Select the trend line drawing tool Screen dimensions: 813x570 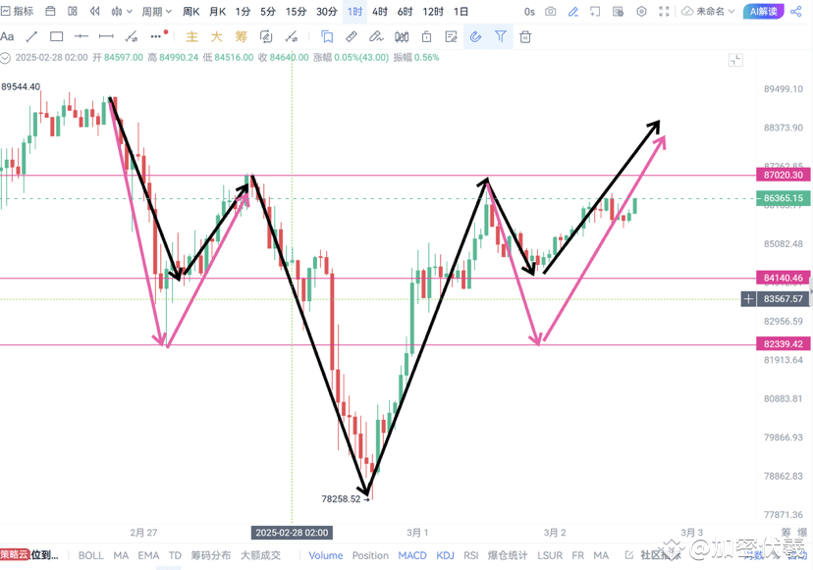click(30, 36)
